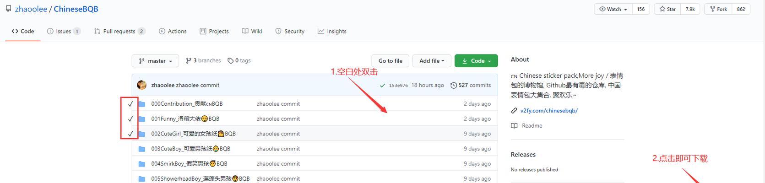This screenshot has height=183, width=765.
Task: Open the Security tab
Action: point(290,31)
